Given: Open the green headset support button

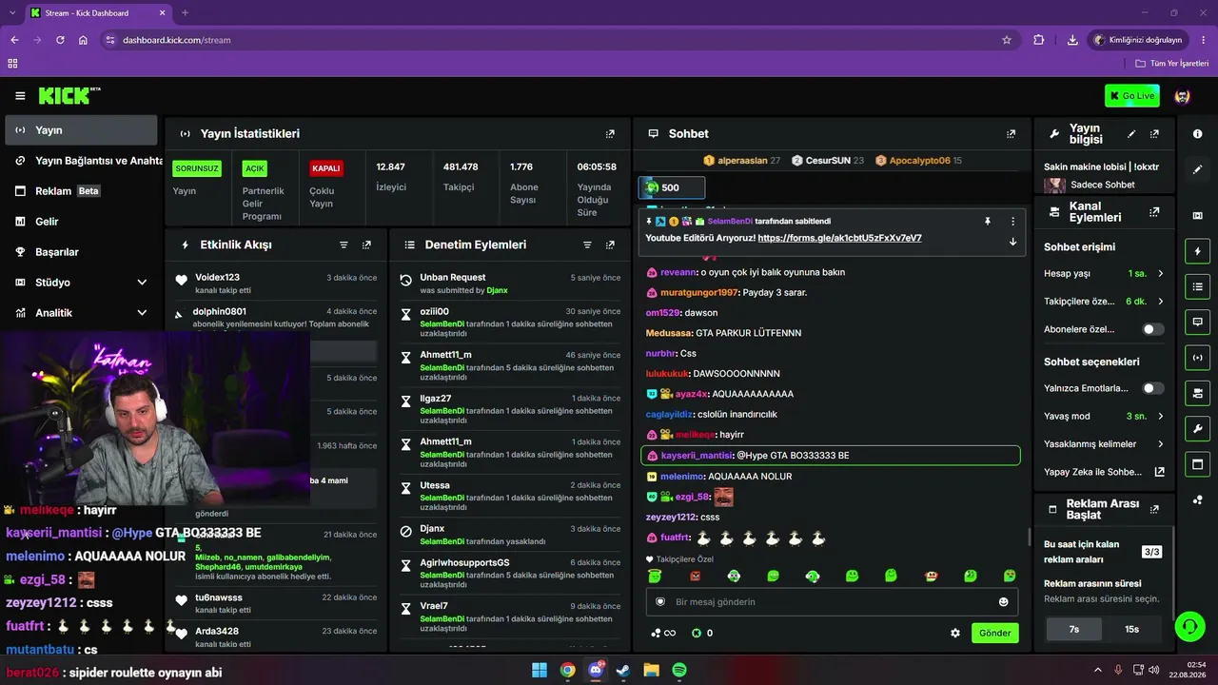Looking at the screenshot, I should click(x=1189, y=626).
